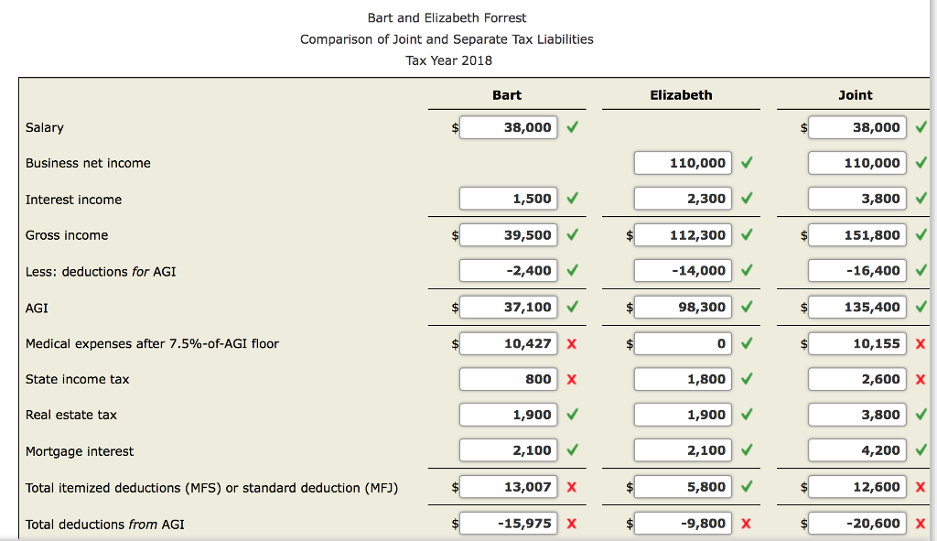This screenshot has height=541, width=937.
Task: Select Joint Mortgage interest field
Action: [x=856, y=450]
